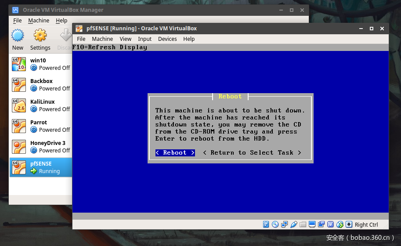Click the optical disc status icon
The height and width of the screenshot is (246, 401).
[275, 224]
